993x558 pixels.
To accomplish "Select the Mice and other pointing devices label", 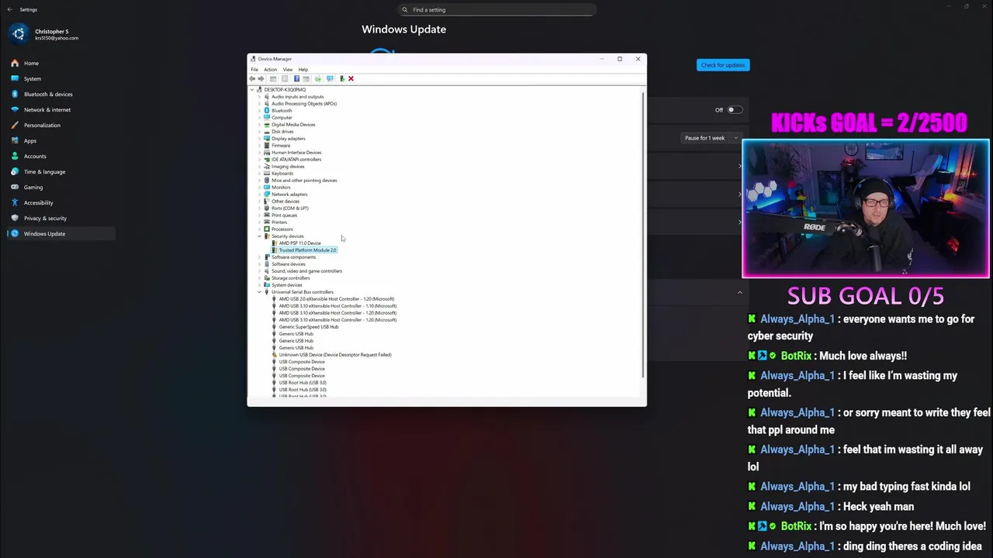I will click(304, 181).
